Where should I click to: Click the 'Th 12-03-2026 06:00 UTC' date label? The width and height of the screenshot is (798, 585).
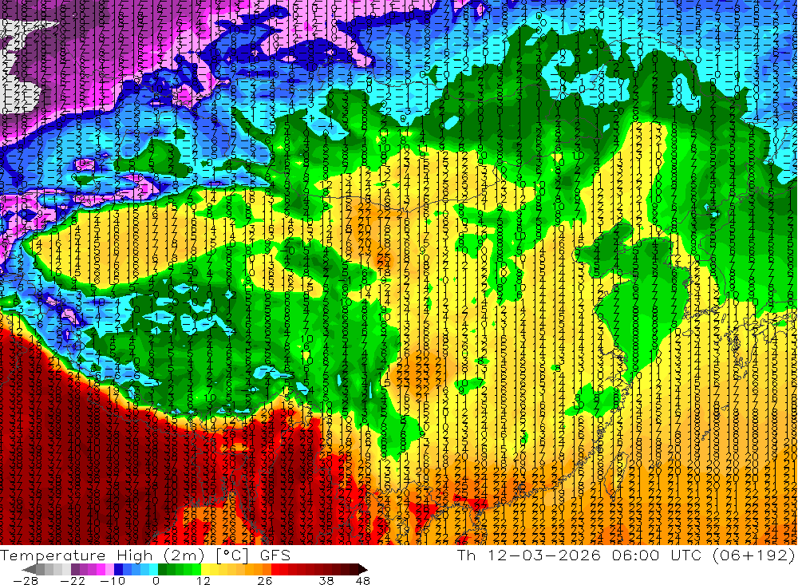579,555
